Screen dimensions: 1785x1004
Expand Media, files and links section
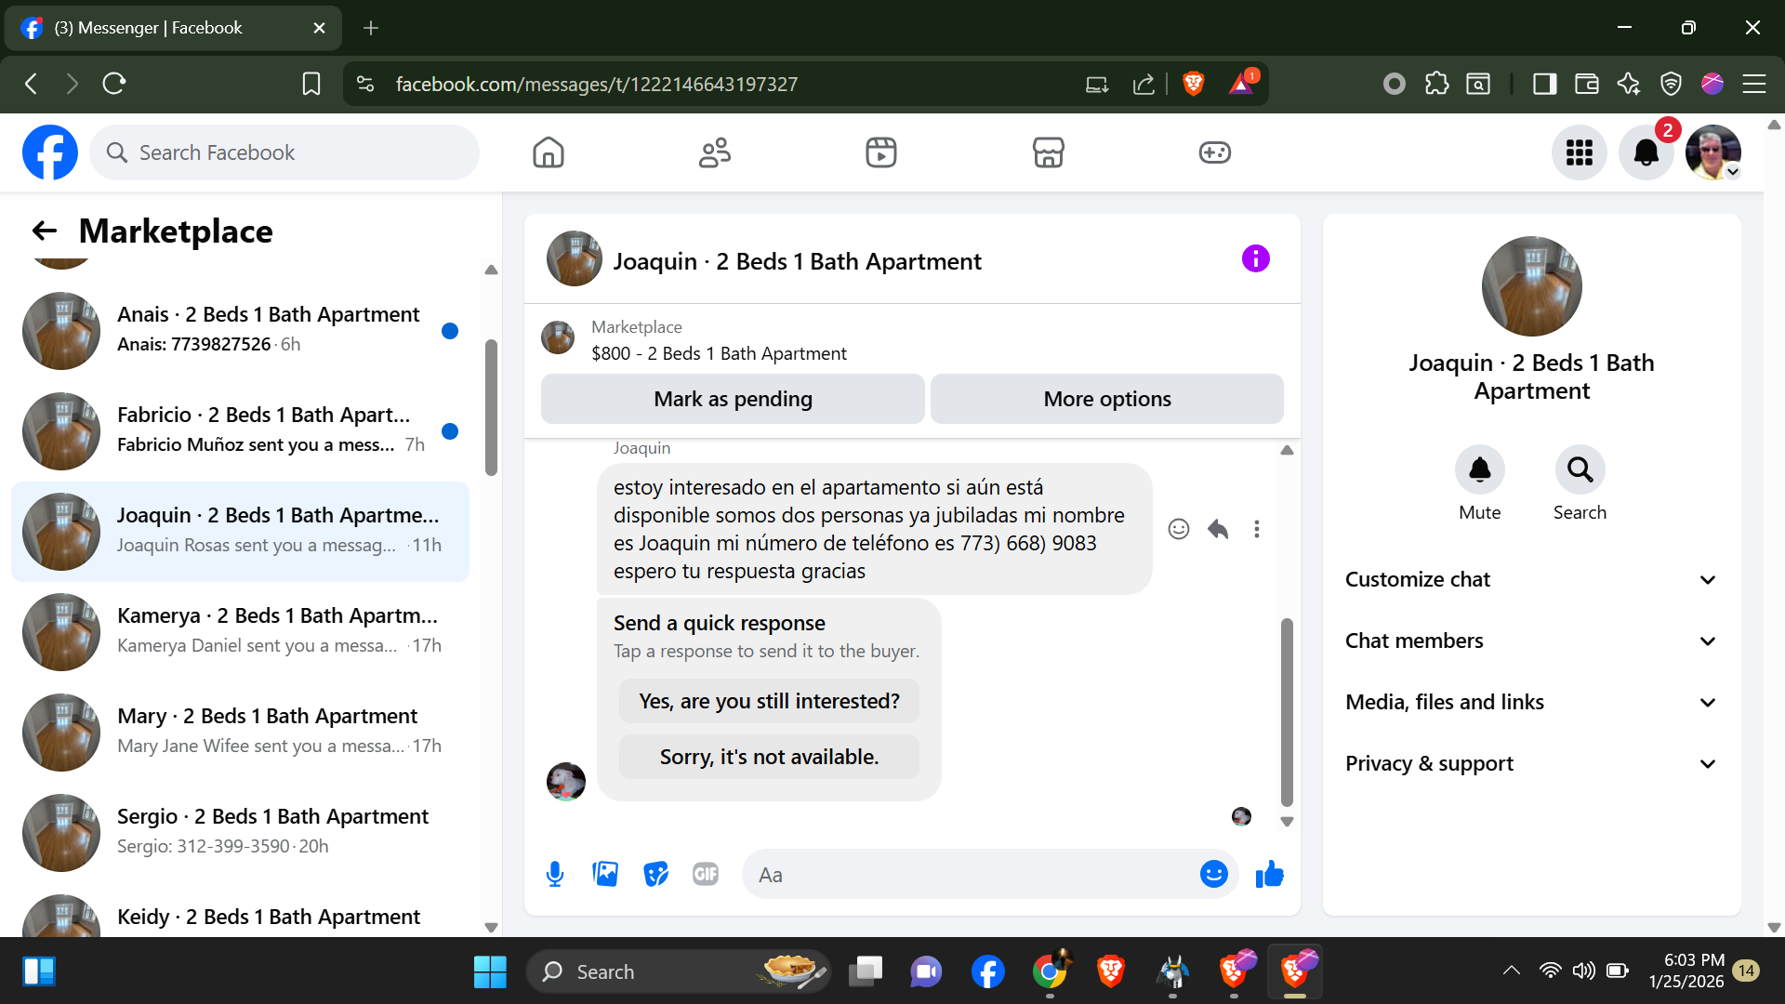click(x=1531, y=703)
